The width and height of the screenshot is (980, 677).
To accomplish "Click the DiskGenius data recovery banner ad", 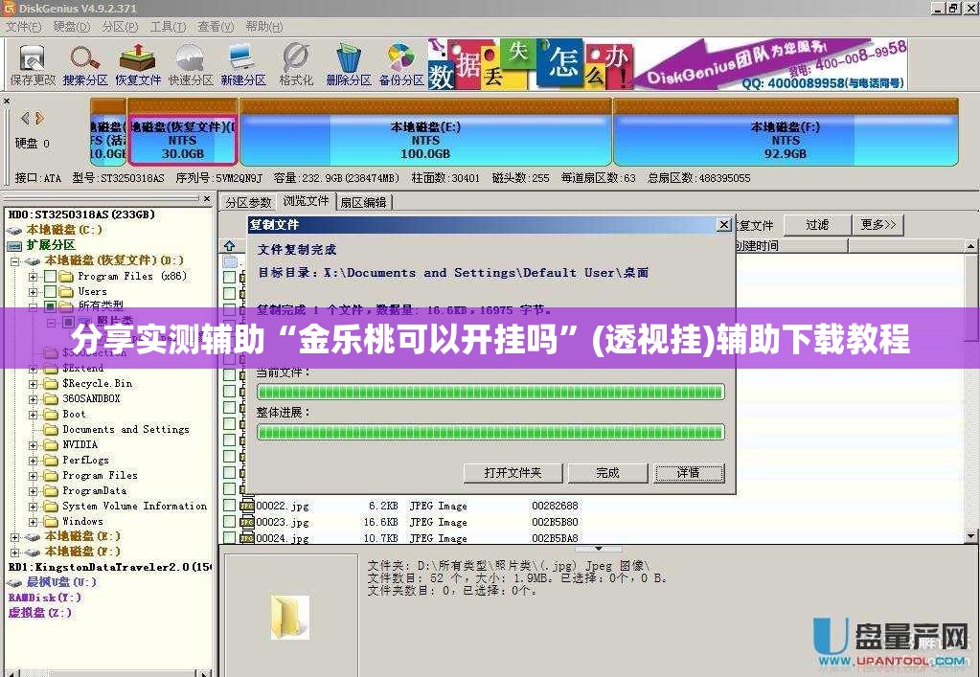I will [667, 65].
